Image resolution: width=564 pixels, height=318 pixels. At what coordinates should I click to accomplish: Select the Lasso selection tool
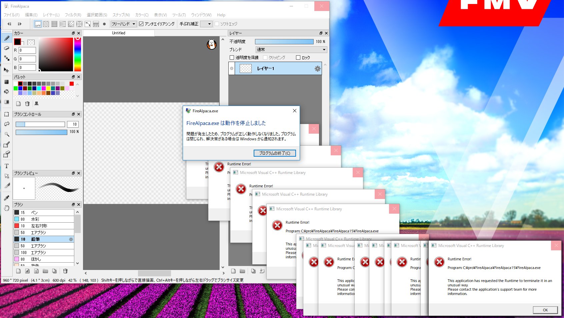pyautogui.click(x=6, y=124)
